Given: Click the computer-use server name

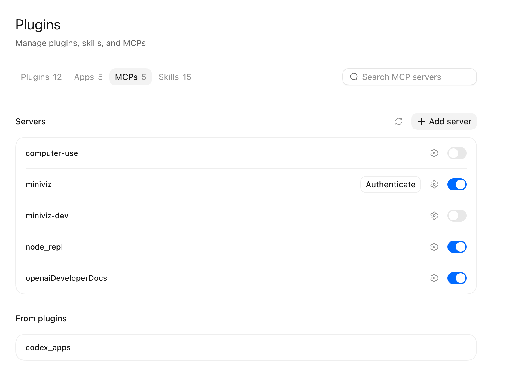Looking at the screenshot, I should 52,153.
